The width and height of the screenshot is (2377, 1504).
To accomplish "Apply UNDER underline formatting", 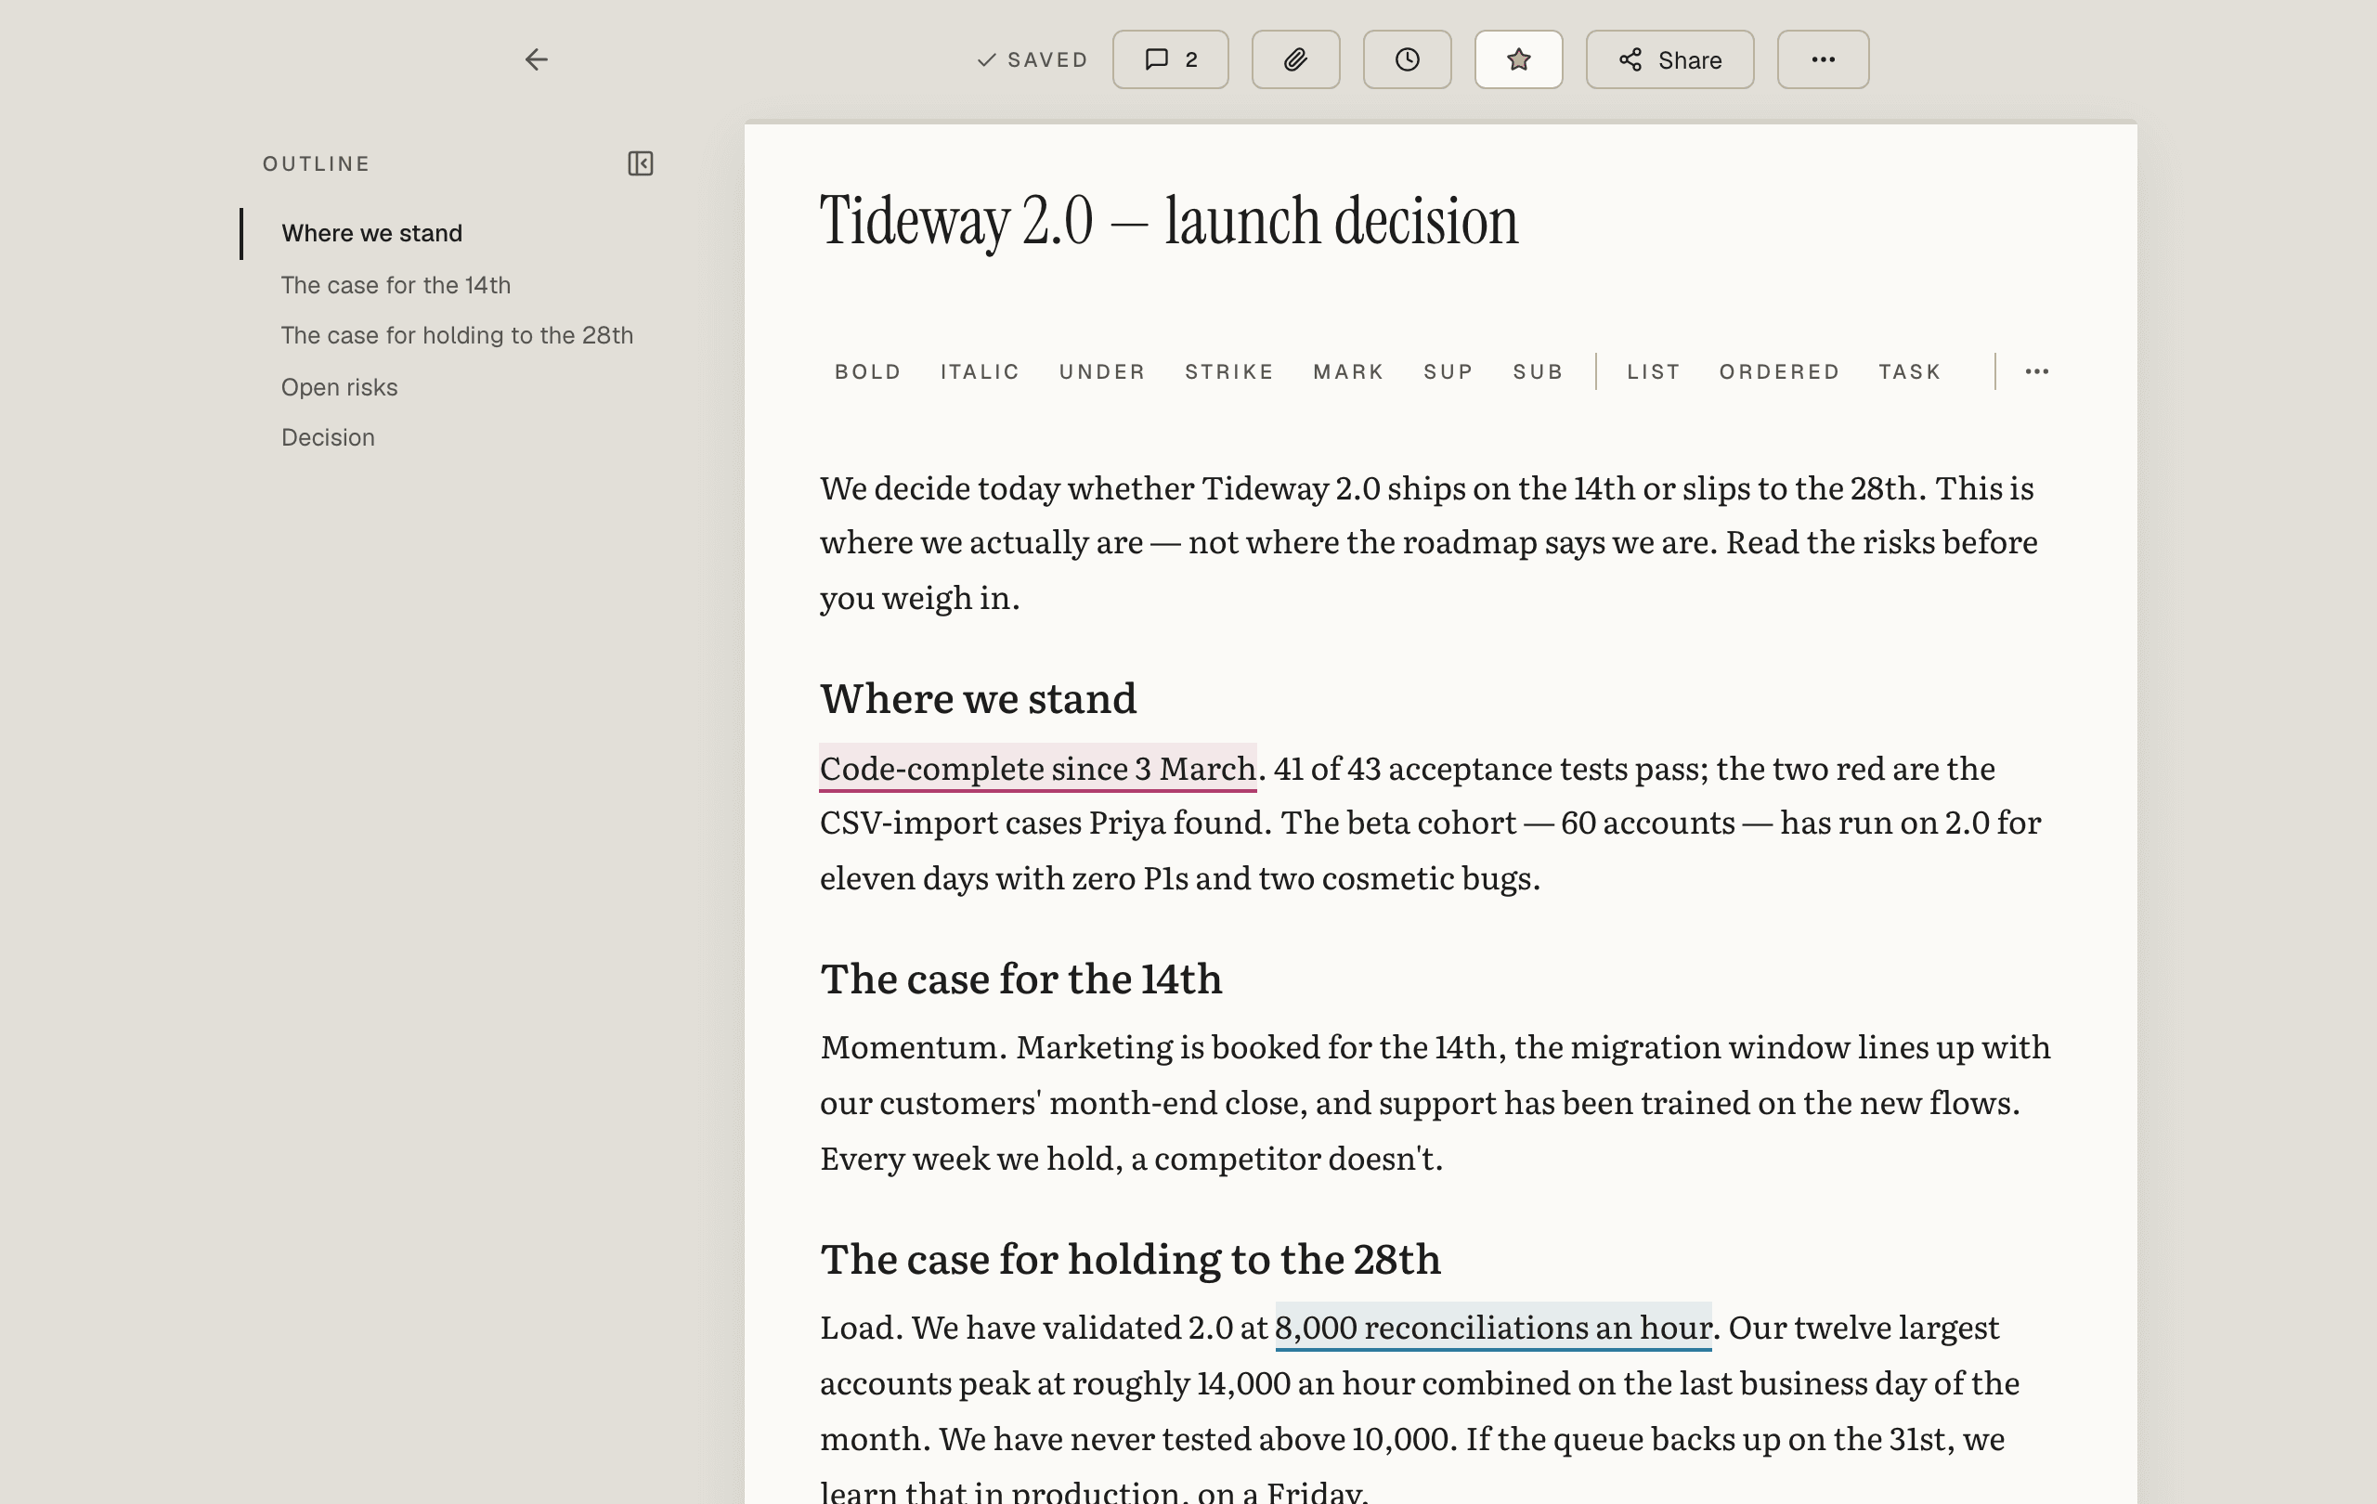I will coord(1101,371).
